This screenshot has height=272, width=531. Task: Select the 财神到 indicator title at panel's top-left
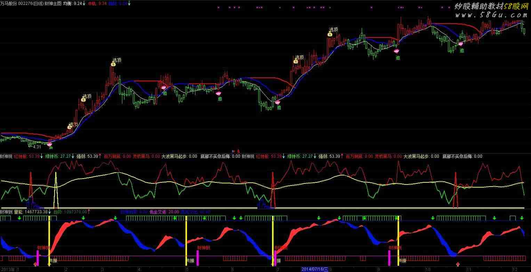pos(7,212)
